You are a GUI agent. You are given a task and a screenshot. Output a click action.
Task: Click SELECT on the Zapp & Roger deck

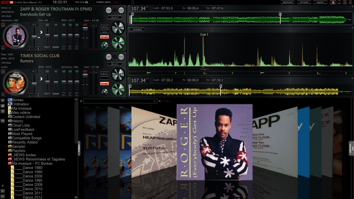coord(115,17)
